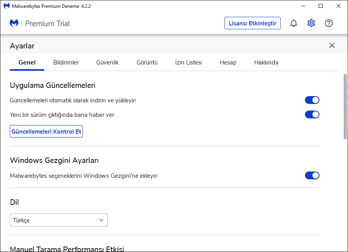The height and width of the screenshot is (252, 348).
Task: Click the vertical scrollbar thumb
Action: click(345, 107)
